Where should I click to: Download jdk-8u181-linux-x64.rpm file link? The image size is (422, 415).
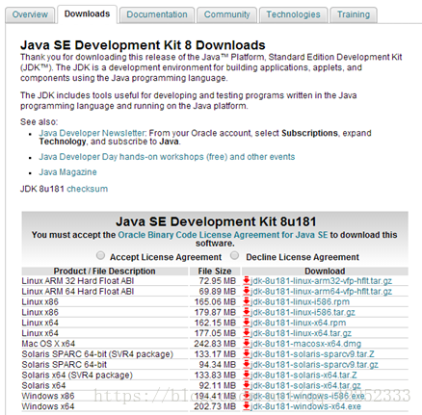tap(299, 323)
